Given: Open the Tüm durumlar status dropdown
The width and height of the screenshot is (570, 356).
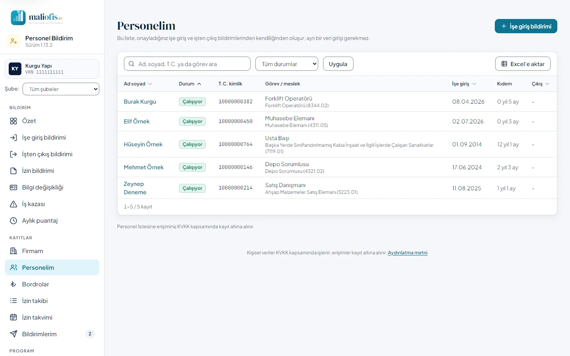Looking at the screenshot, I should coord(287,64).
